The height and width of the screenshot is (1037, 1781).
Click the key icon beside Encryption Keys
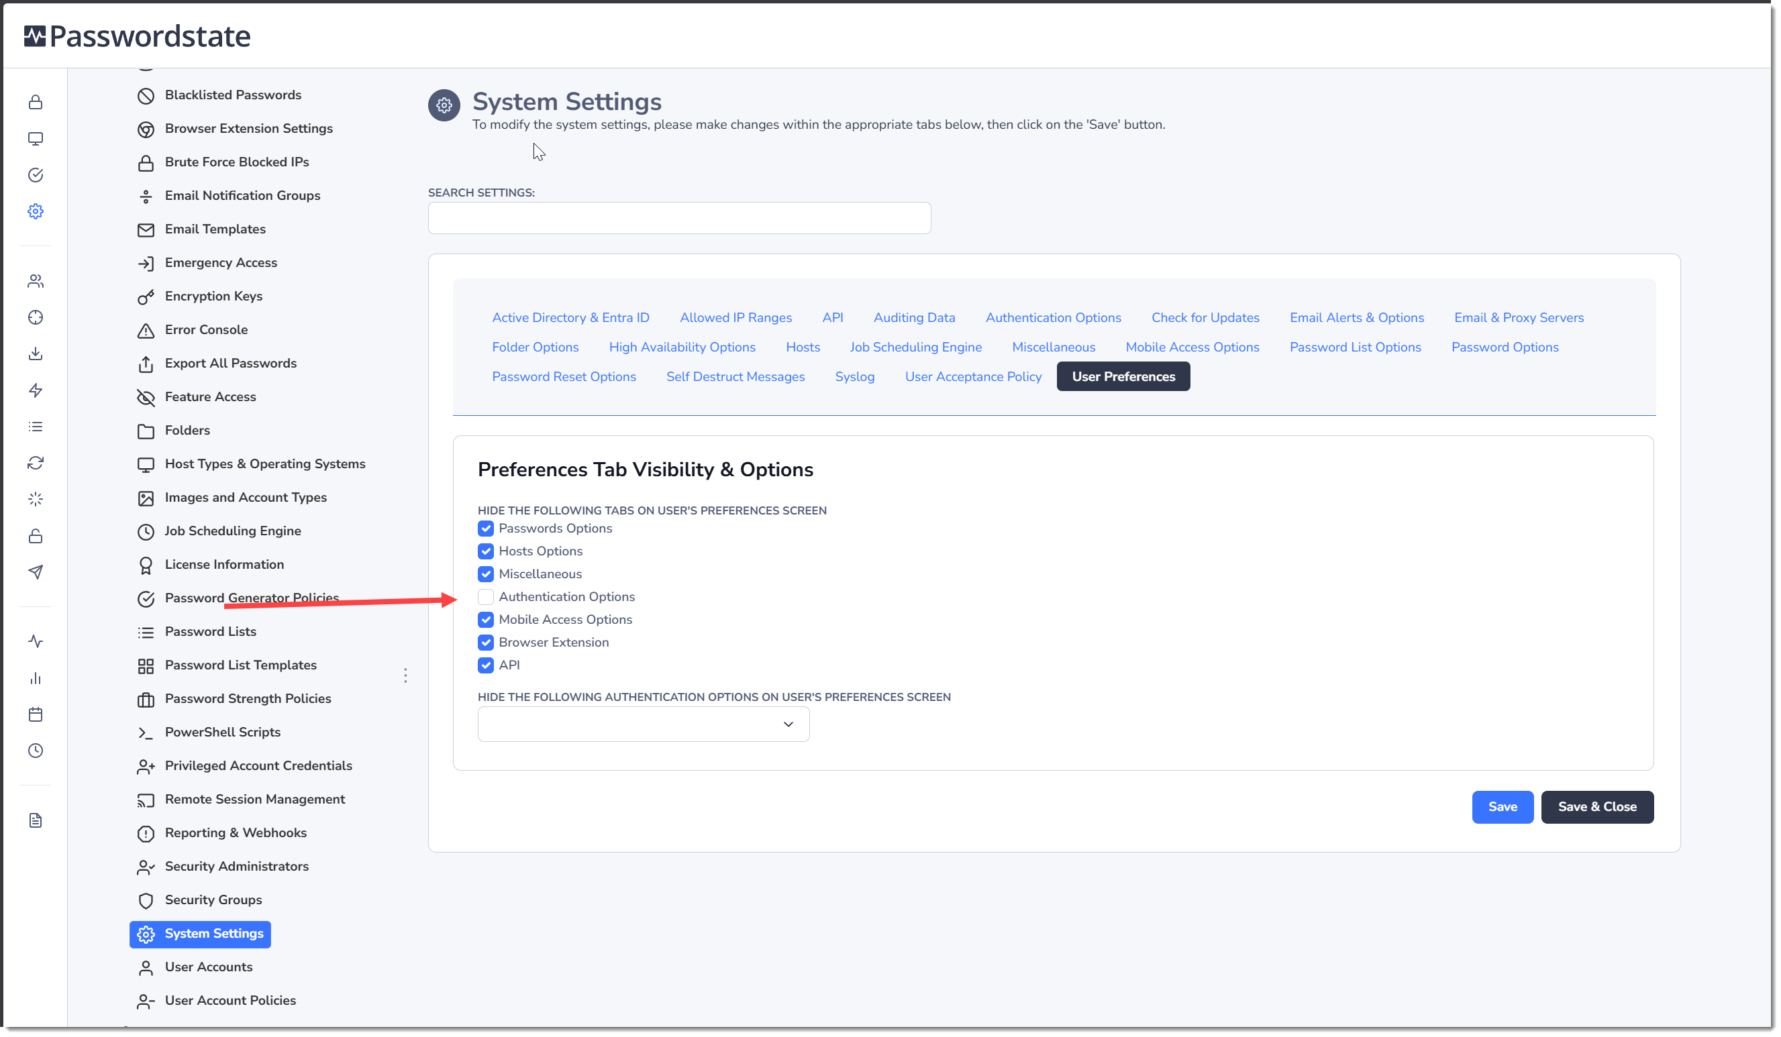coord(146,297)
